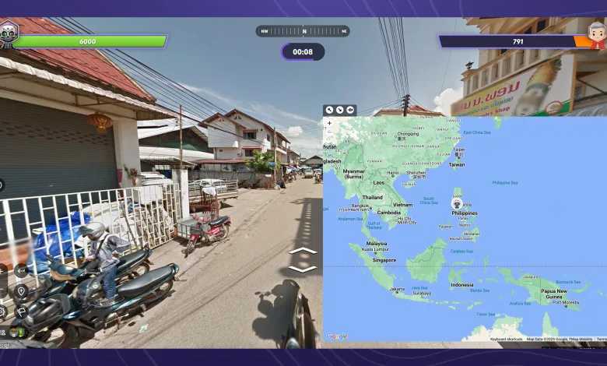Click the 00:08 countdown timer
This screenshot has width=607, height=366.
(x=303, y=52)
